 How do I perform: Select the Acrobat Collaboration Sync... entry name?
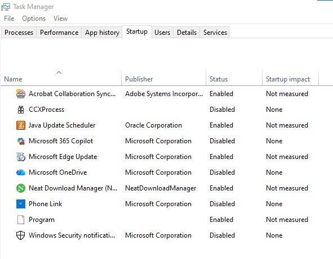72,94
